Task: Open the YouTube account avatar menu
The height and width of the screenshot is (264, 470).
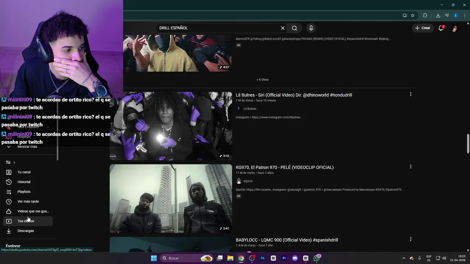Action: point(455,28)
